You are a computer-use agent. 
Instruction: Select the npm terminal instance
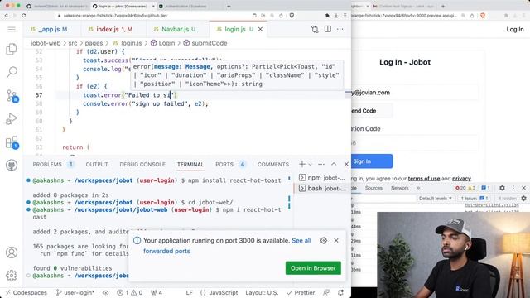coord(322,178)
